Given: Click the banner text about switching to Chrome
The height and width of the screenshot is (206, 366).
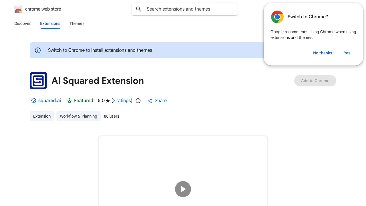Looking at the screenshot, I should coord(100,50).
